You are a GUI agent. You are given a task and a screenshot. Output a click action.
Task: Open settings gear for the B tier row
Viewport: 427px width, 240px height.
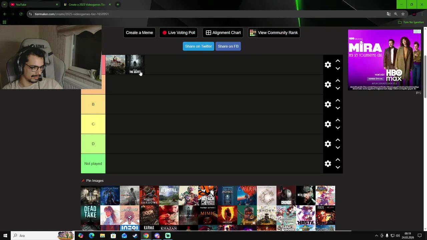pyautogui.click(x=328, y=104)
